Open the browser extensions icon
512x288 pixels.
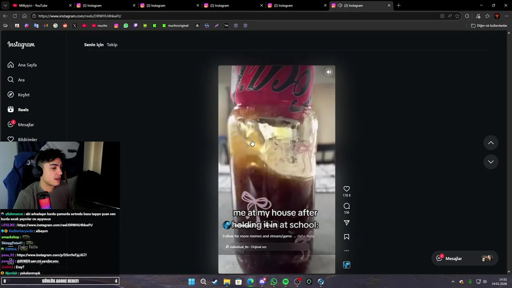[x=467, y=16]
